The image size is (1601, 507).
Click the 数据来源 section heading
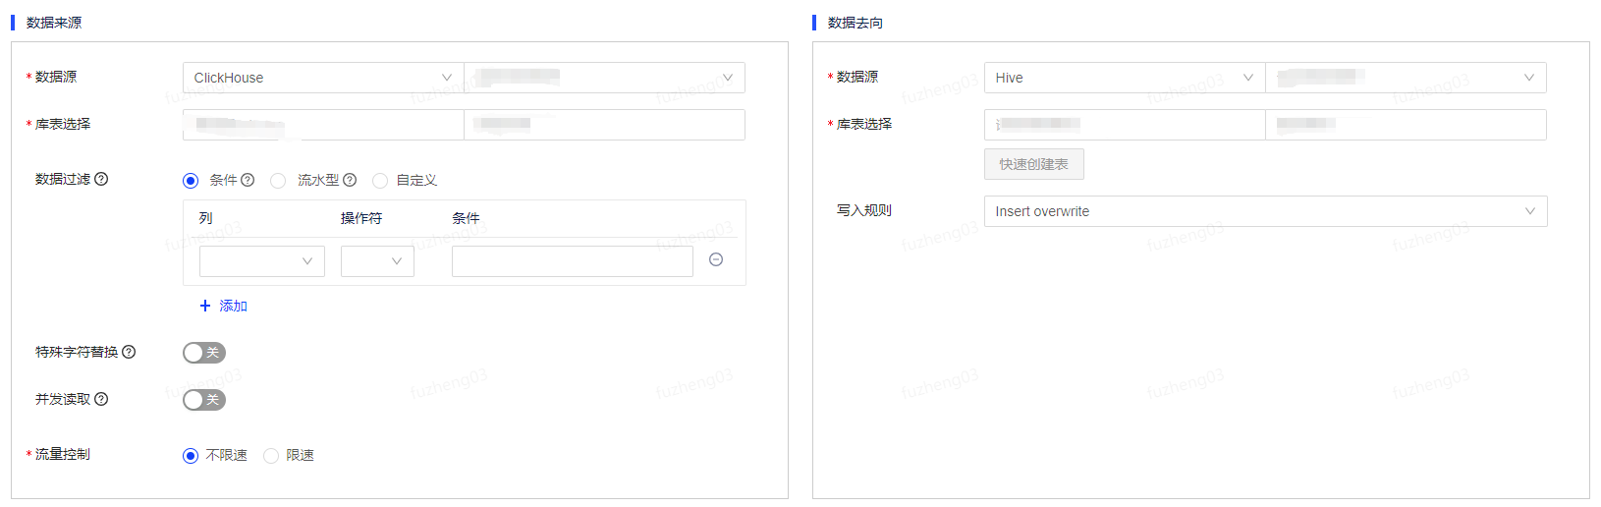point(54,23)
